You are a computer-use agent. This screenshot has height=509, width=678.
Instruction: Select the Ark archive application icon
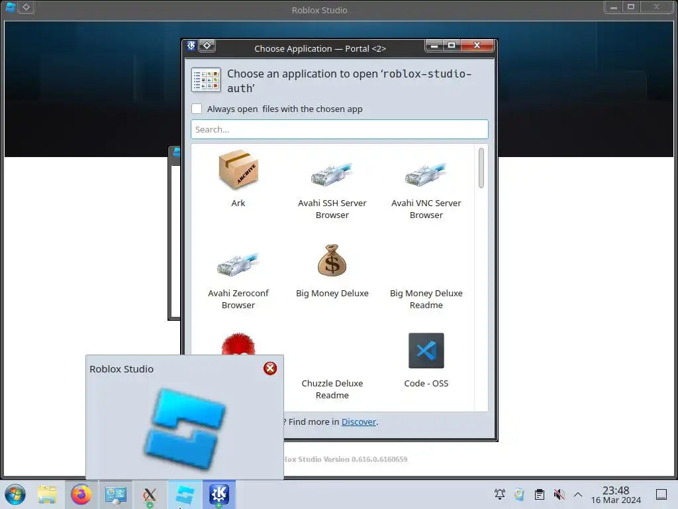238,170
